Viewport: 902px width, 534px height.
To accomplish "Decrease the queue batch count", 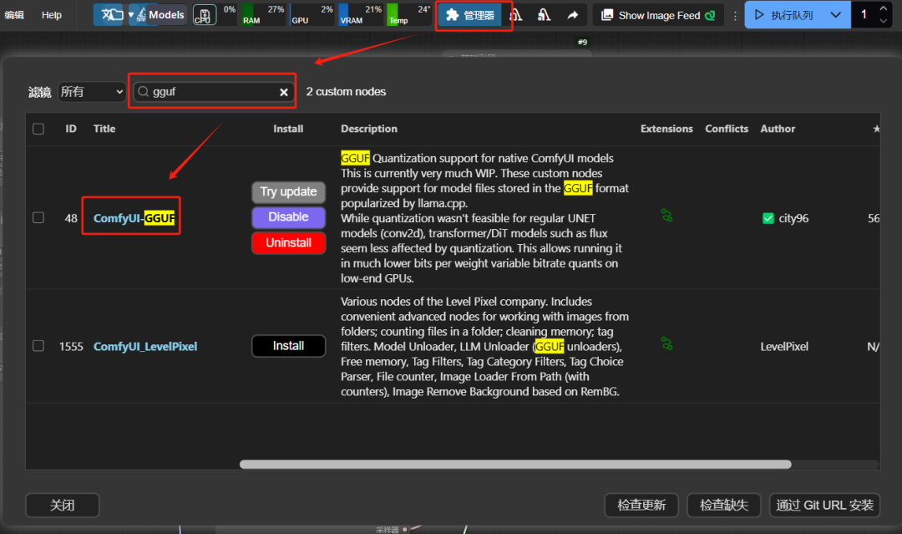I will pos(884,21).
